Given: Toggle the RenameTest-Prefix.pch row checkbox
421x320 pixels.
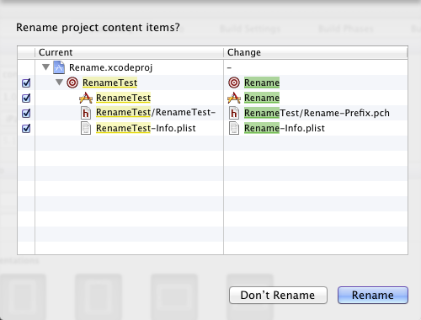Looking at the screenshot, I should (26, 113).
